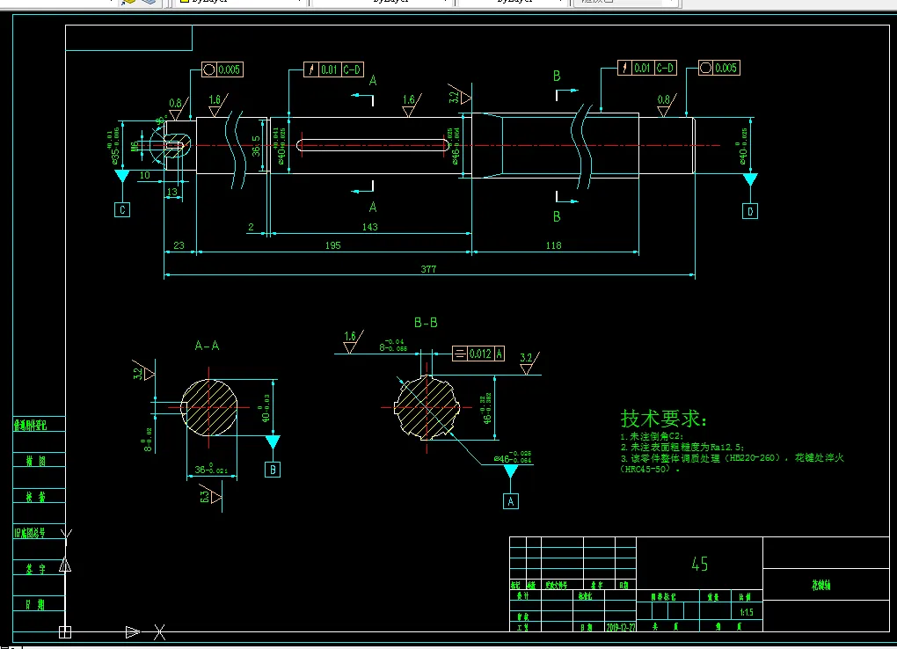
Task: Select vertical dimension 36.5
Action: point(256,145)
